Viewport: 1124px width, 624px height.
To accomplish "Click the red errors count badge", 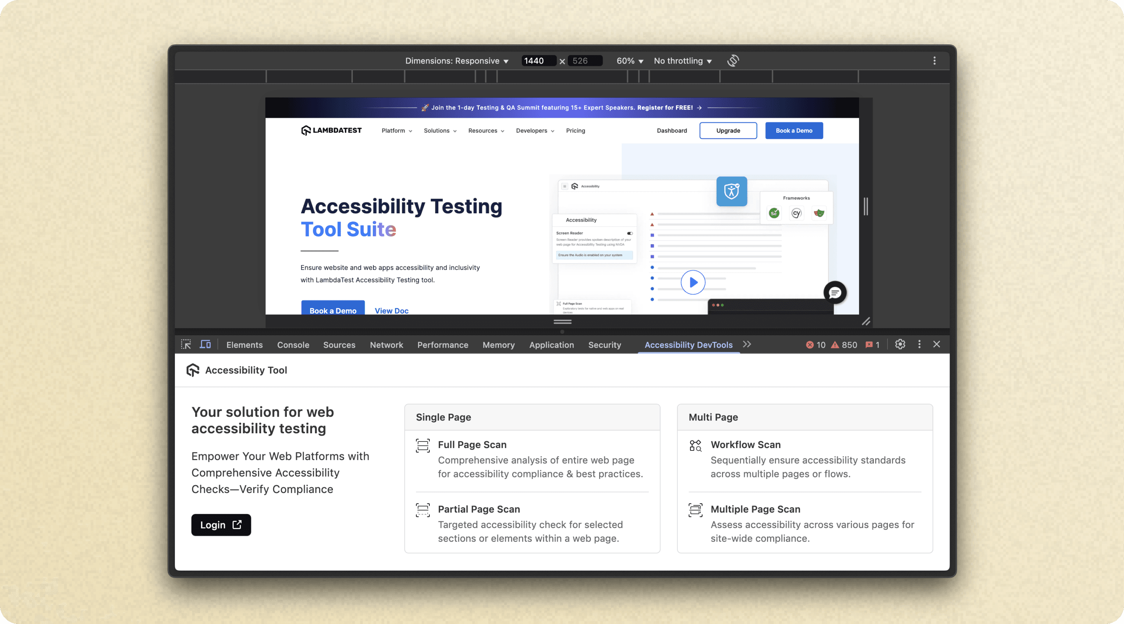I will [x=815, y=345].
